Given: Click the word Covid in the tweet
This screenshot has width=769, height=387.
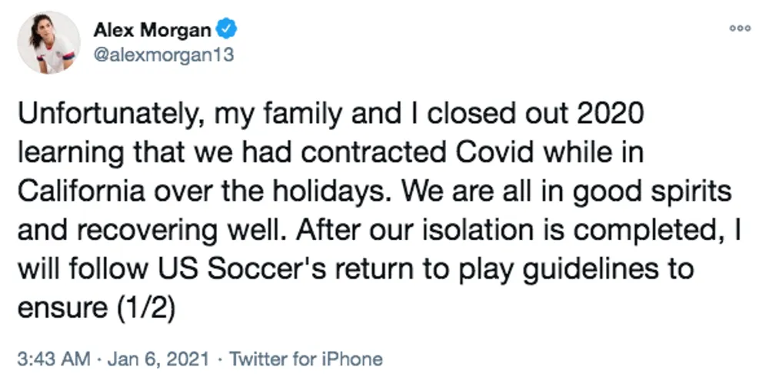Looking at the screenshot, I should (494, 152).
